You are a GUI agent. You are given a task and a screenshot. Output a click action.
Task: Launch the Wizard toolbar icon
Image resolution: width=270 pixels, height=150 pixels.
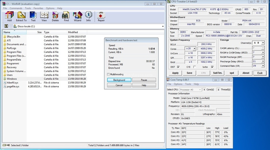point(77,15)
